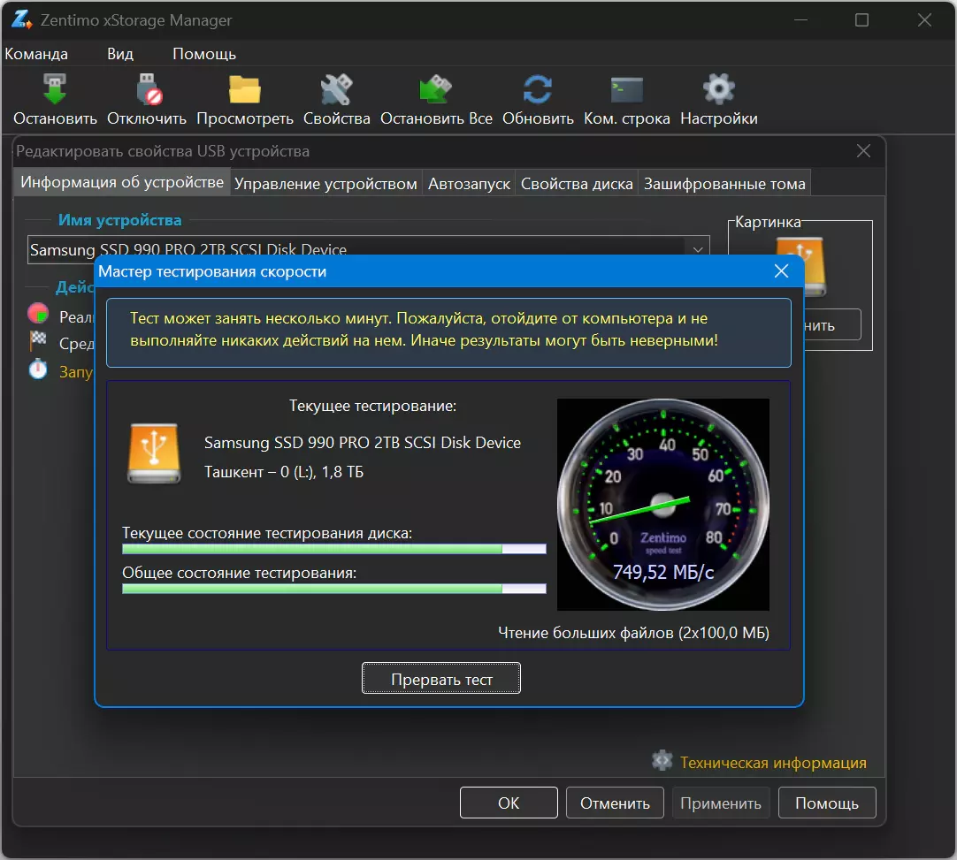The width and height of the screenshot is (957, 860).
Task: Switch to the Управление устройством tab
Action: click(325, 184)
